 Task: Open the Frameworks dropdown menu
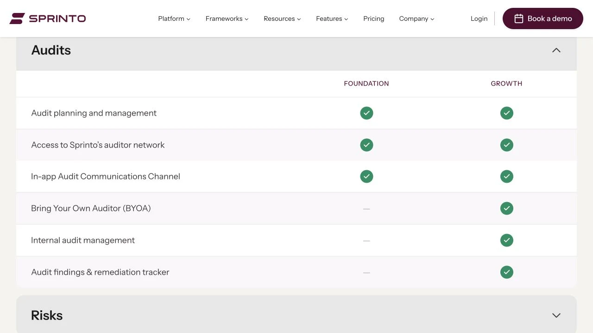(227, 18)
